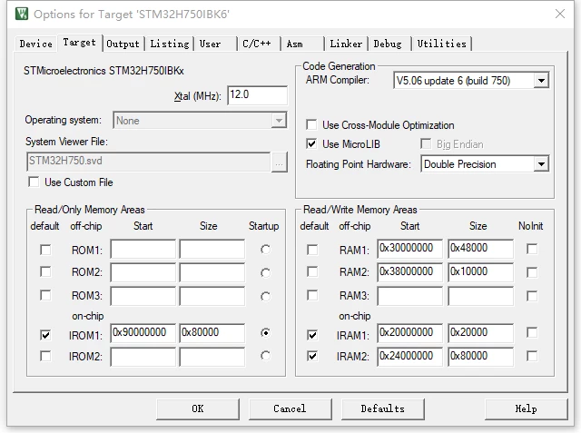This screenshot has height=433, width=581.
Task: Click the ROM1 Start address field
Action: pos(143,249)
